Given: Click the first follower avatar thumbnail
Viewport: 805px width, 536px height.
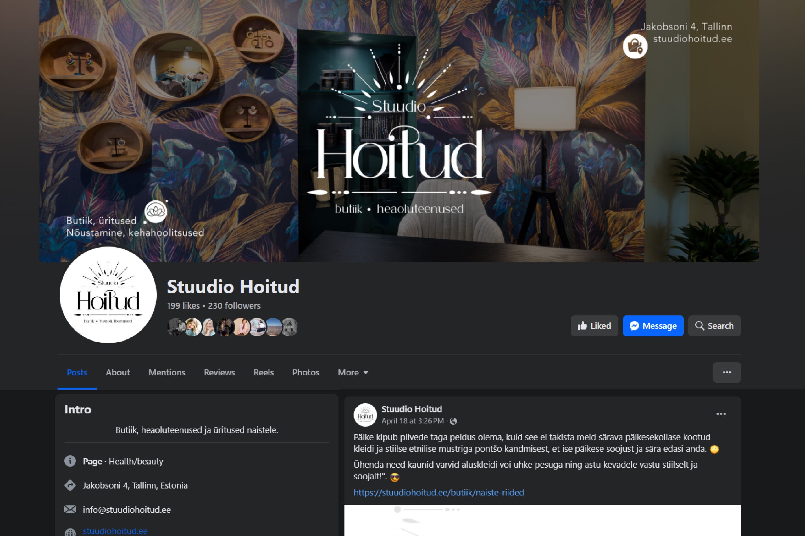Looking at the screenshot, I should [175, 327].
